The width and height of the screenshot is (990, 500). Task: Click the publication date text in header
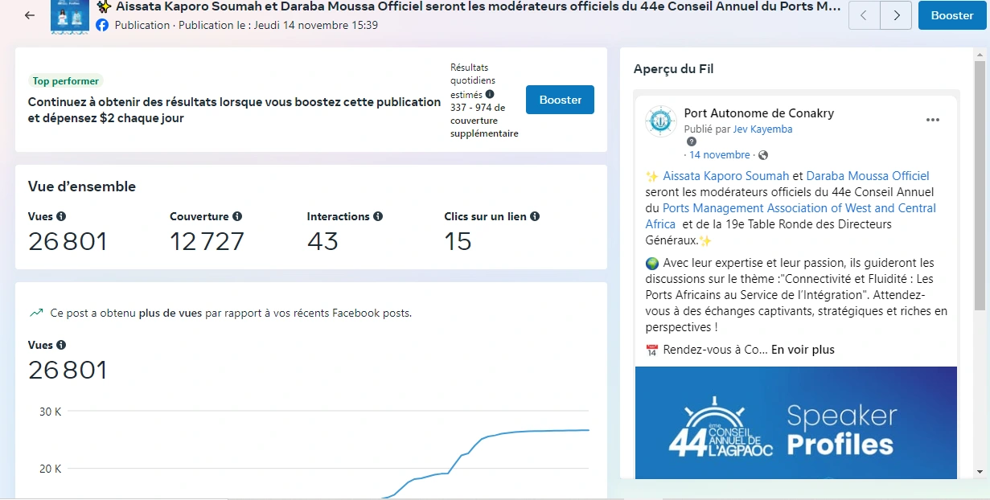click(278, 25)
